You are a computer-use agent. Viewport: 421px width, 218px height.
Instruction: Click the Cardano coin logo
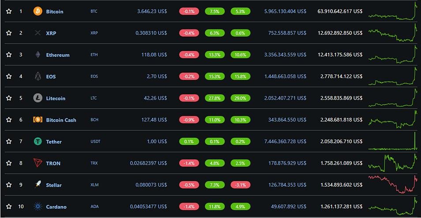point(38,207)
